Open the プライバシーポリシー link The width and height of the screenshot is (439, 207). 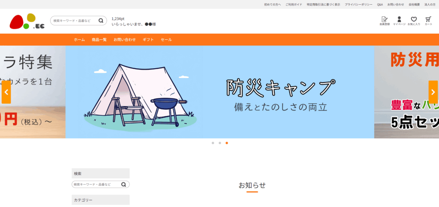click(359, 4)
